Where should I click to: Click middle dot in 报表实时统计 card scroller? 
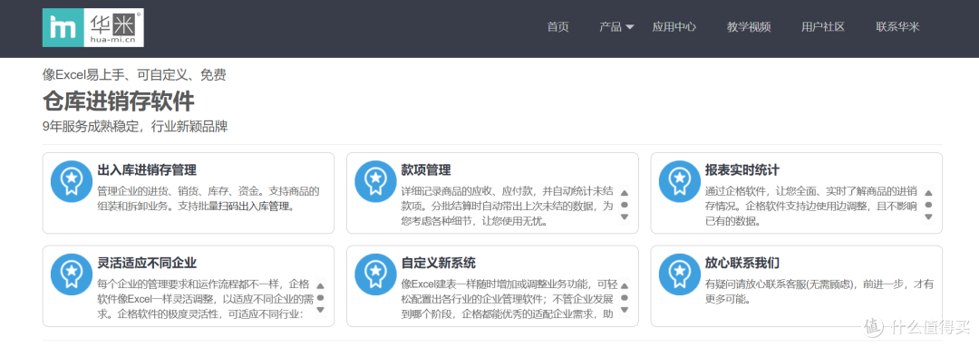coord(928,205)
